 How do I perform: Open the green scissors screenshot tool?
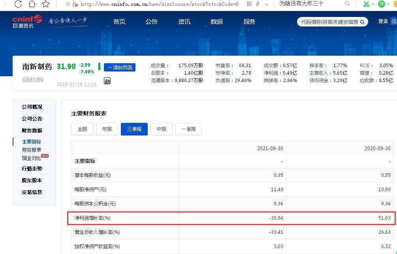click(x=366, y=4)
